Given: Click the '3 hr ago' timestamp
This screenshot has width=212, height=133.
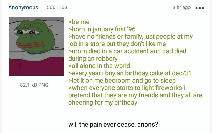Looking at the screenshot, I should pos(181,7).
